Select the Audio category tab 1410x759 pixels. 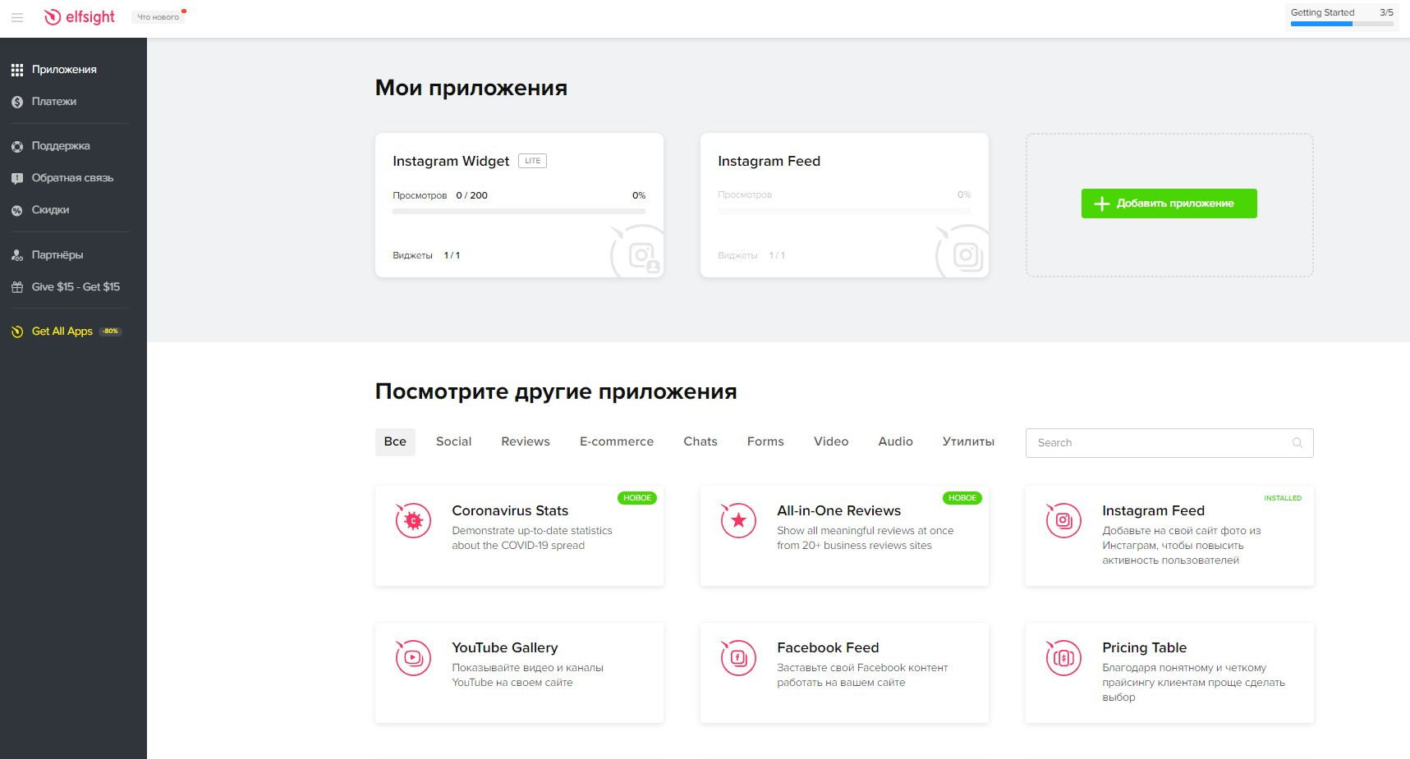click(x=895, y=441)
